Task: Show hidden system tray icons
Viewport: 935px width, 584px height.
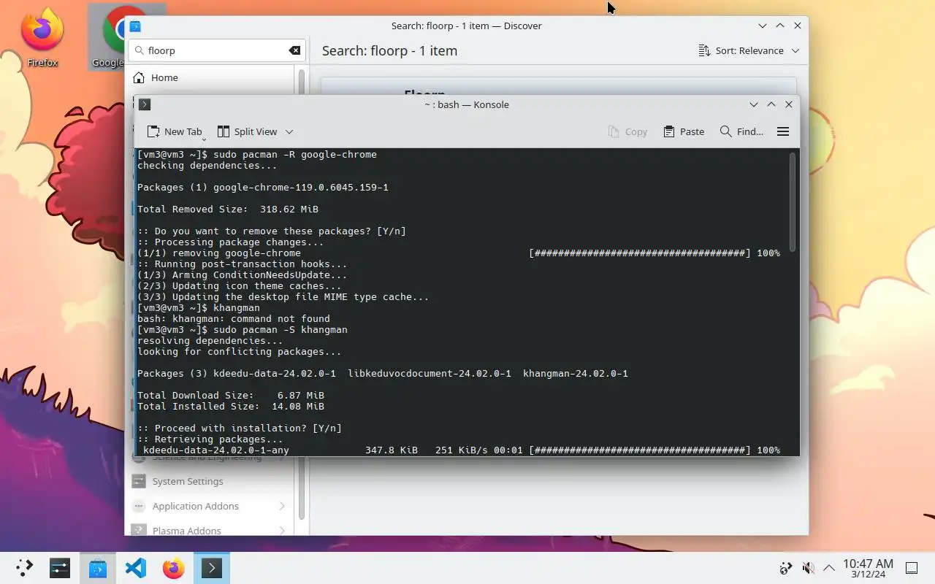Action: click(829, 568)
